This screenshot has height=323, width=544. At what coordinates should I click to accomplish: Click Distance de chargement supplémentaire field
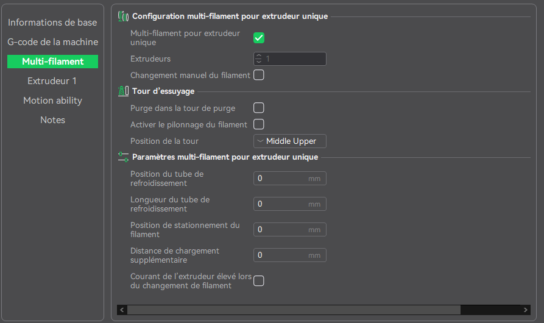coord(281,255)
